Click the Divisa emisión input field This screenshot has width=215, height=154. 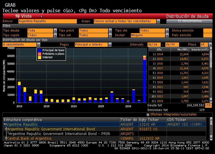click(208, 31)
